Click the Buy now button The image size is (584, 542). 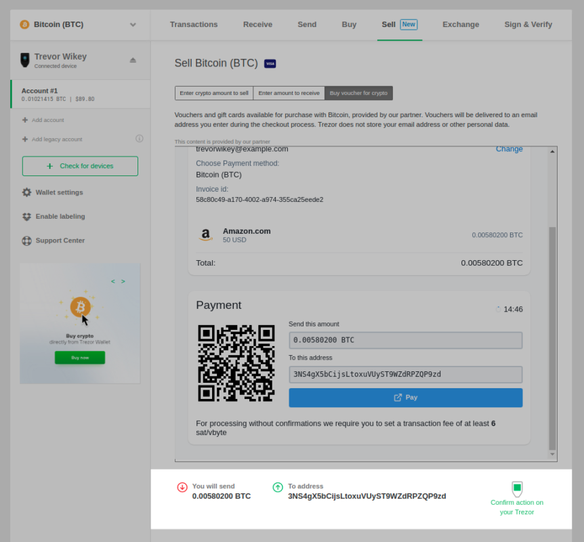pyautogui.click(x=80, y=358)
